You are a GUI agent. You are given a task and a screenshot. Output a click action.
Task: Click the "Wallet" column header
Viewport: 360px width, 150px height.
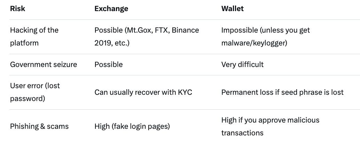232,9
